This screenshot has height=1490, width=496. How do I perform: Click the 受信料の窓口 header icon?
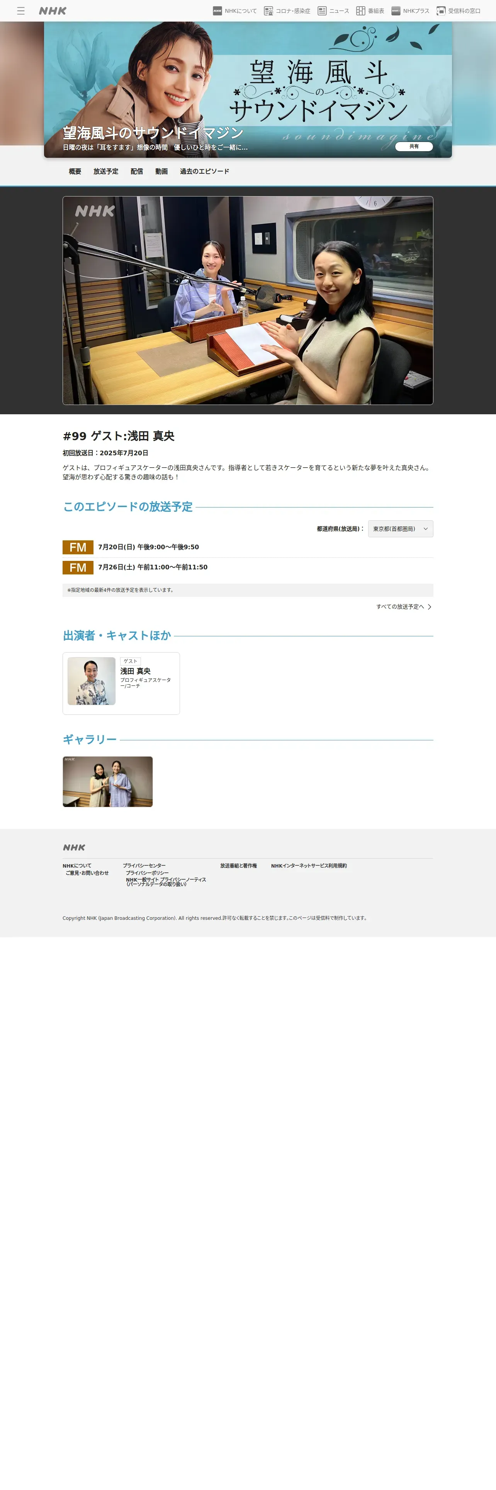coord(441,11)
